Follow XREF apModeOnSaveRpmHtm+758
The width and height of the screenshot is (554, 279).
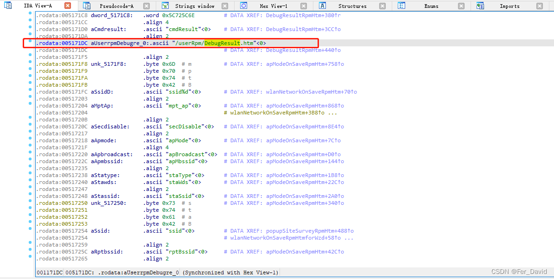coord(305,64)
